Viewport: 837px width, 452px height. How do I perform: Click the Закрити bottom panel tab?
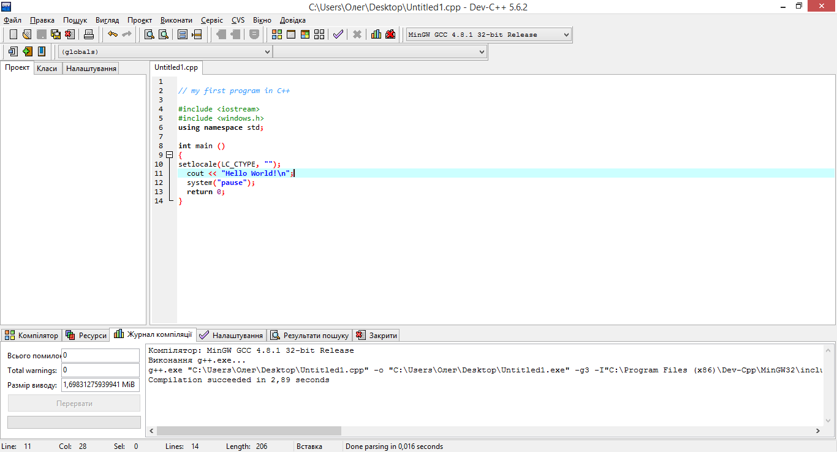coord(377,335)
